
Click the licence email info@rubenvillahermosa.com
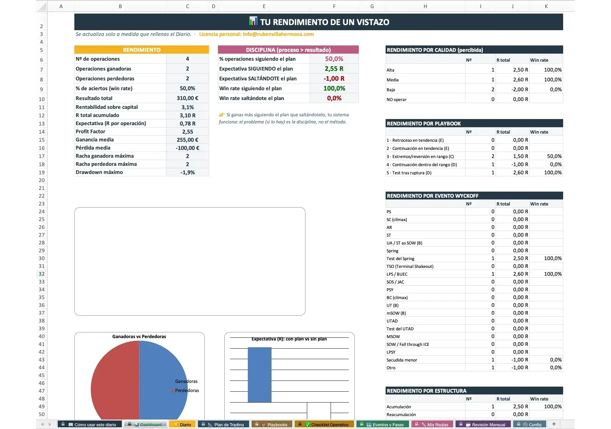point(278,34)
